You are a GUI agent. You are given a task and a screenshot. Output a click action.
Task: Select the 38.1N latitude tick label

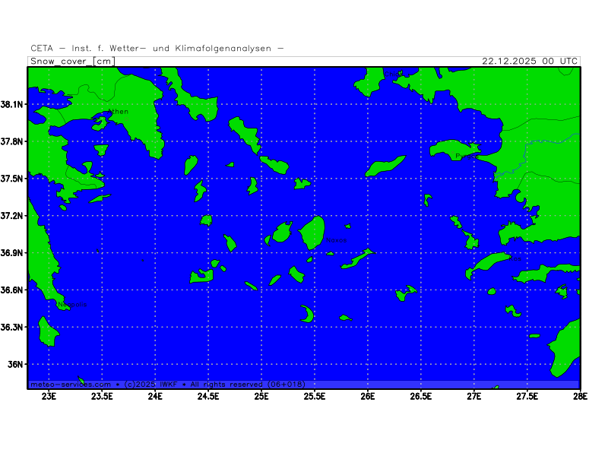tap(13, 104)
